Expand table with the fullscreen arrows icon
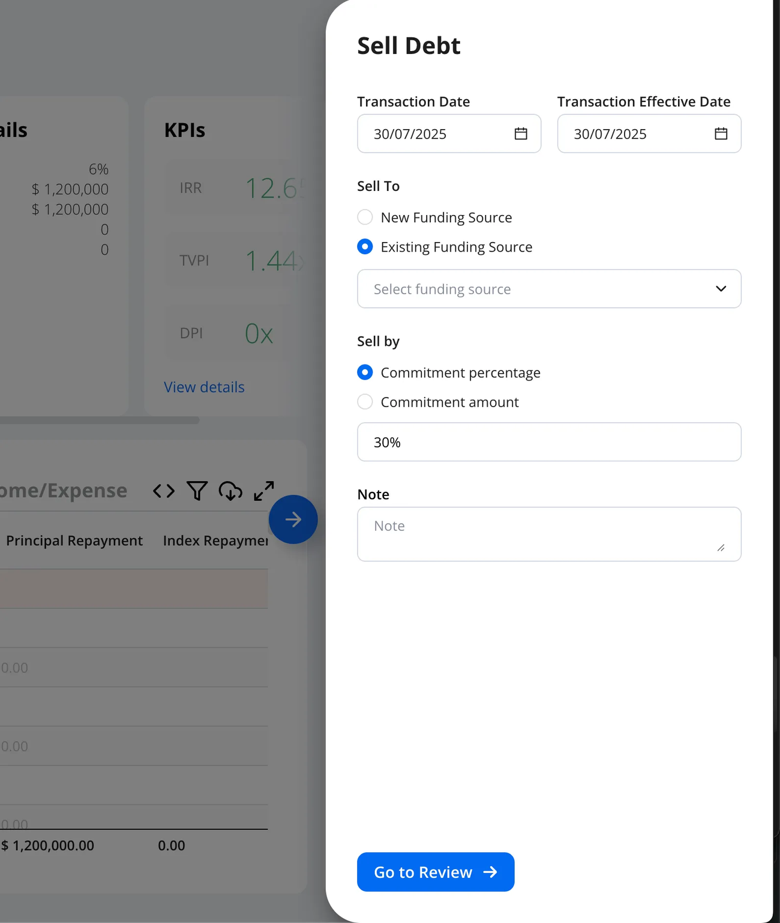Viewport: 780px width, 923px height. [264, 491]
